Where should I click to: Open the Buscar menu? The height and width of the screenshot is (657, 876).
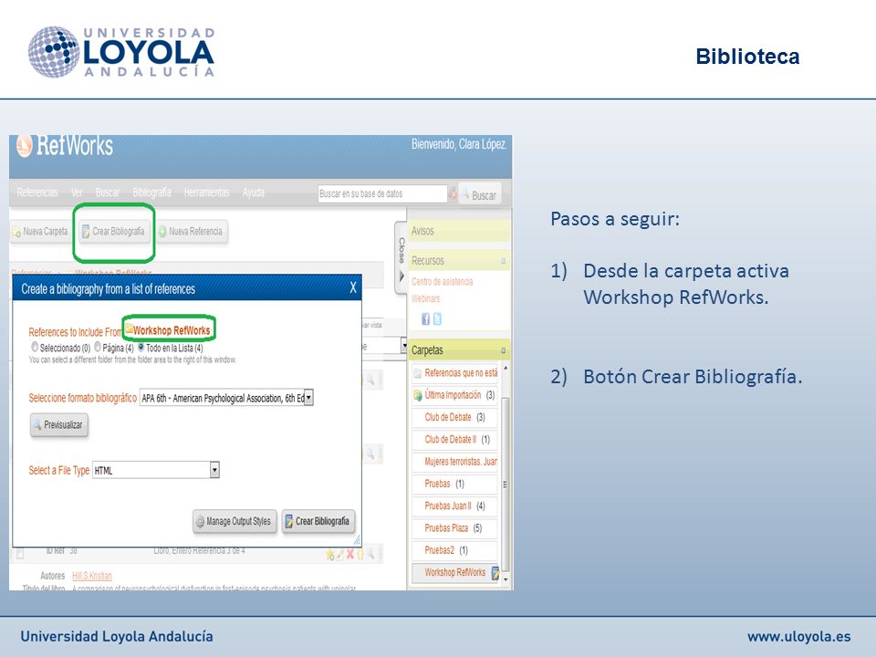pyautogui.click(x=108, y=193)
